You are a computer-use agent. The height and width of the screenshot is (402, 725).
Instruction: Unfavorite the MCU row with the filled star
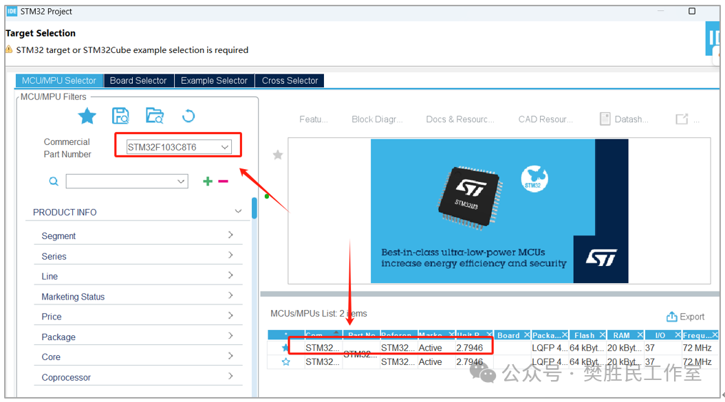[285, 348]
